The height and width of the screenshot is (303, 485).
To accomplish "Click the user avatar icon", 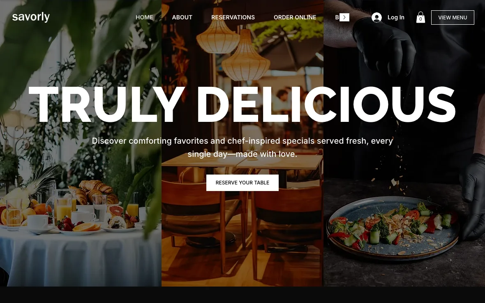I will pos(376,17).
